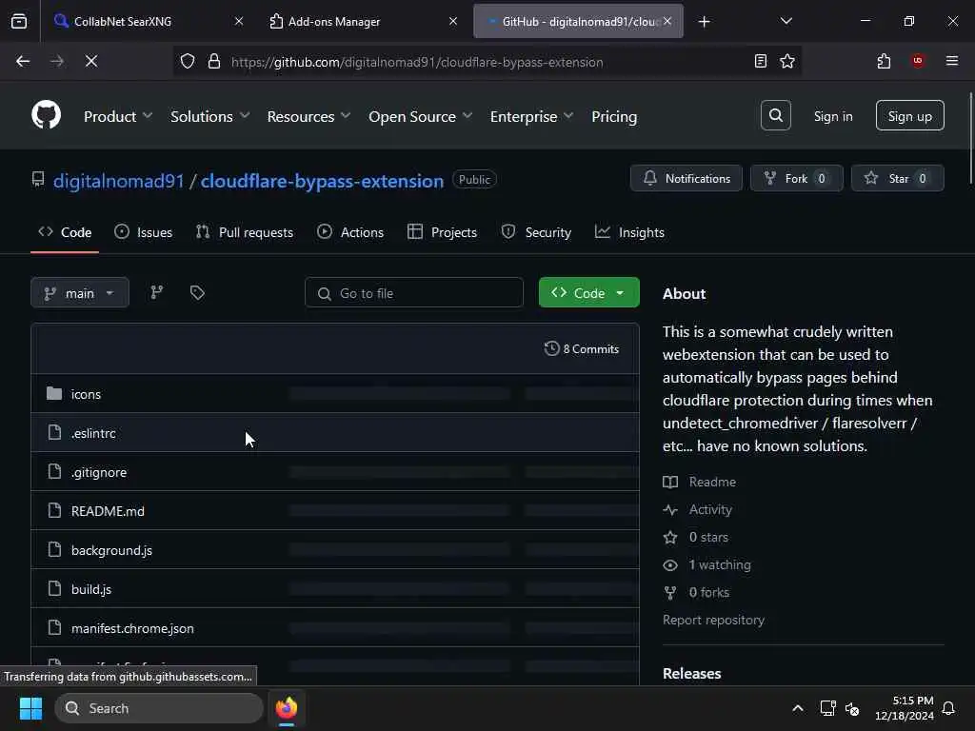975x731 pixels.
Task: Go back to the previous page
Action: coord(23,61)
